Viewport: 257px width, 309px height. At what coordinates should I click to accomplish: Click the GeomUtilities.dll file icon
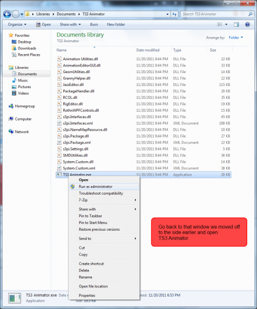pyautogui.click(x=59, y=72)
